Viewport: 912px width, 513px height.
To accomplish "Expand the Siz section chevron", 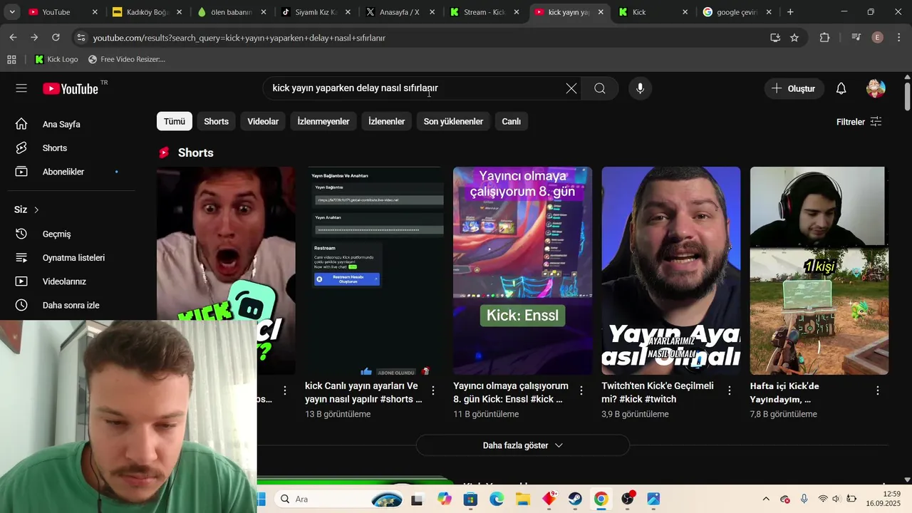I will click(36, 209).
